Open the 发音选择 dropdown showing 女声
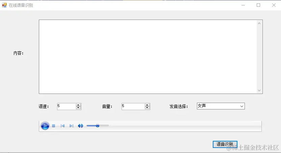The width and height of the screenshot is (281, 153). (221, 106)
